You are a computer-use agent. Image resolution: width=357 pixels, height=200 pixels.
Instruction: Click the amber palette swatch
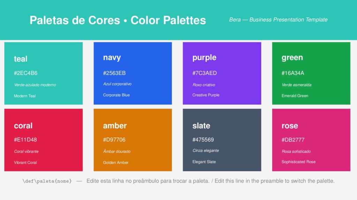click(133, 140)
